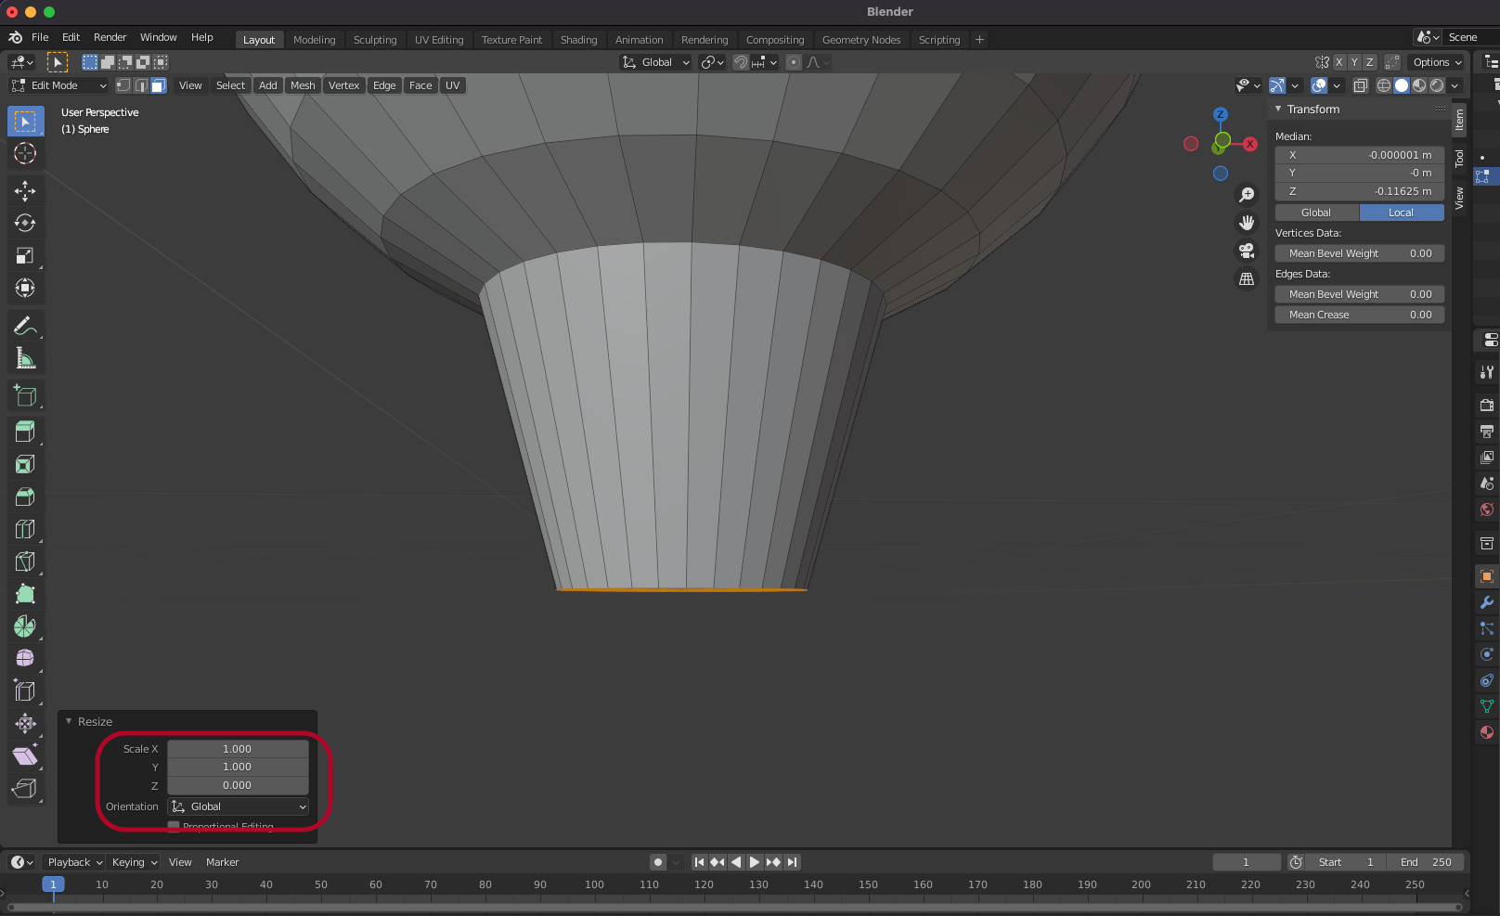Toggle proportional editing in header
The image size is (1500, 916).
(x=794, y=62)
